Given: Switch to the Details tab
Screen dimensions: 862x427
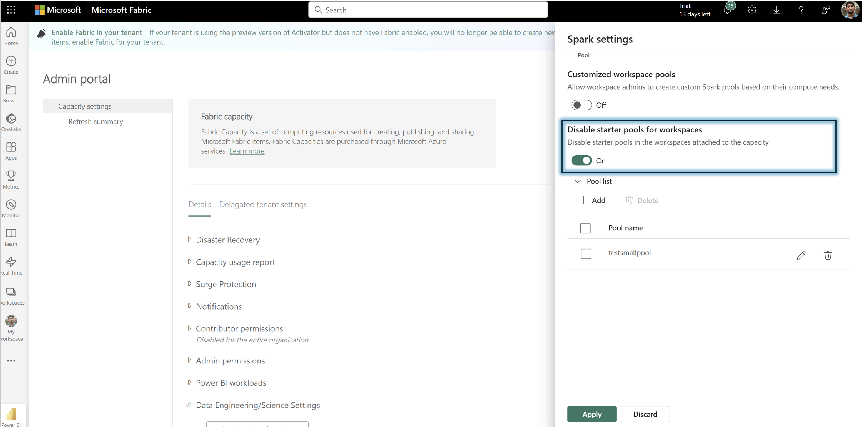Looking at the screenshot, I should [x=200, y=204].
